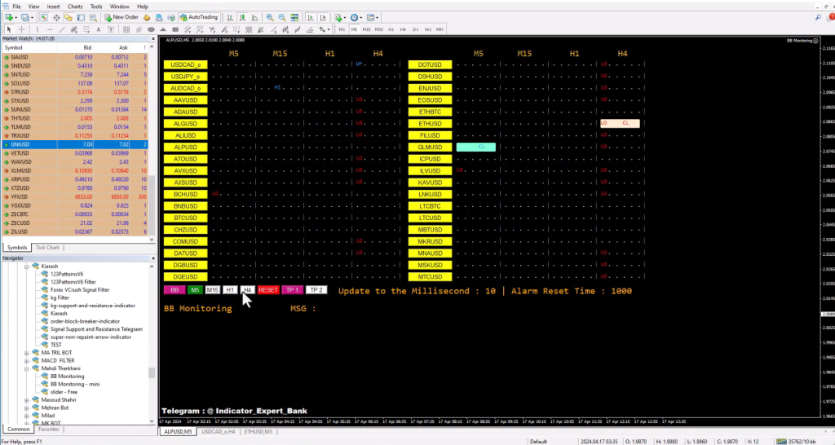
Task: Toggle the TP 2 panel button
Action: tap(316, 290)
